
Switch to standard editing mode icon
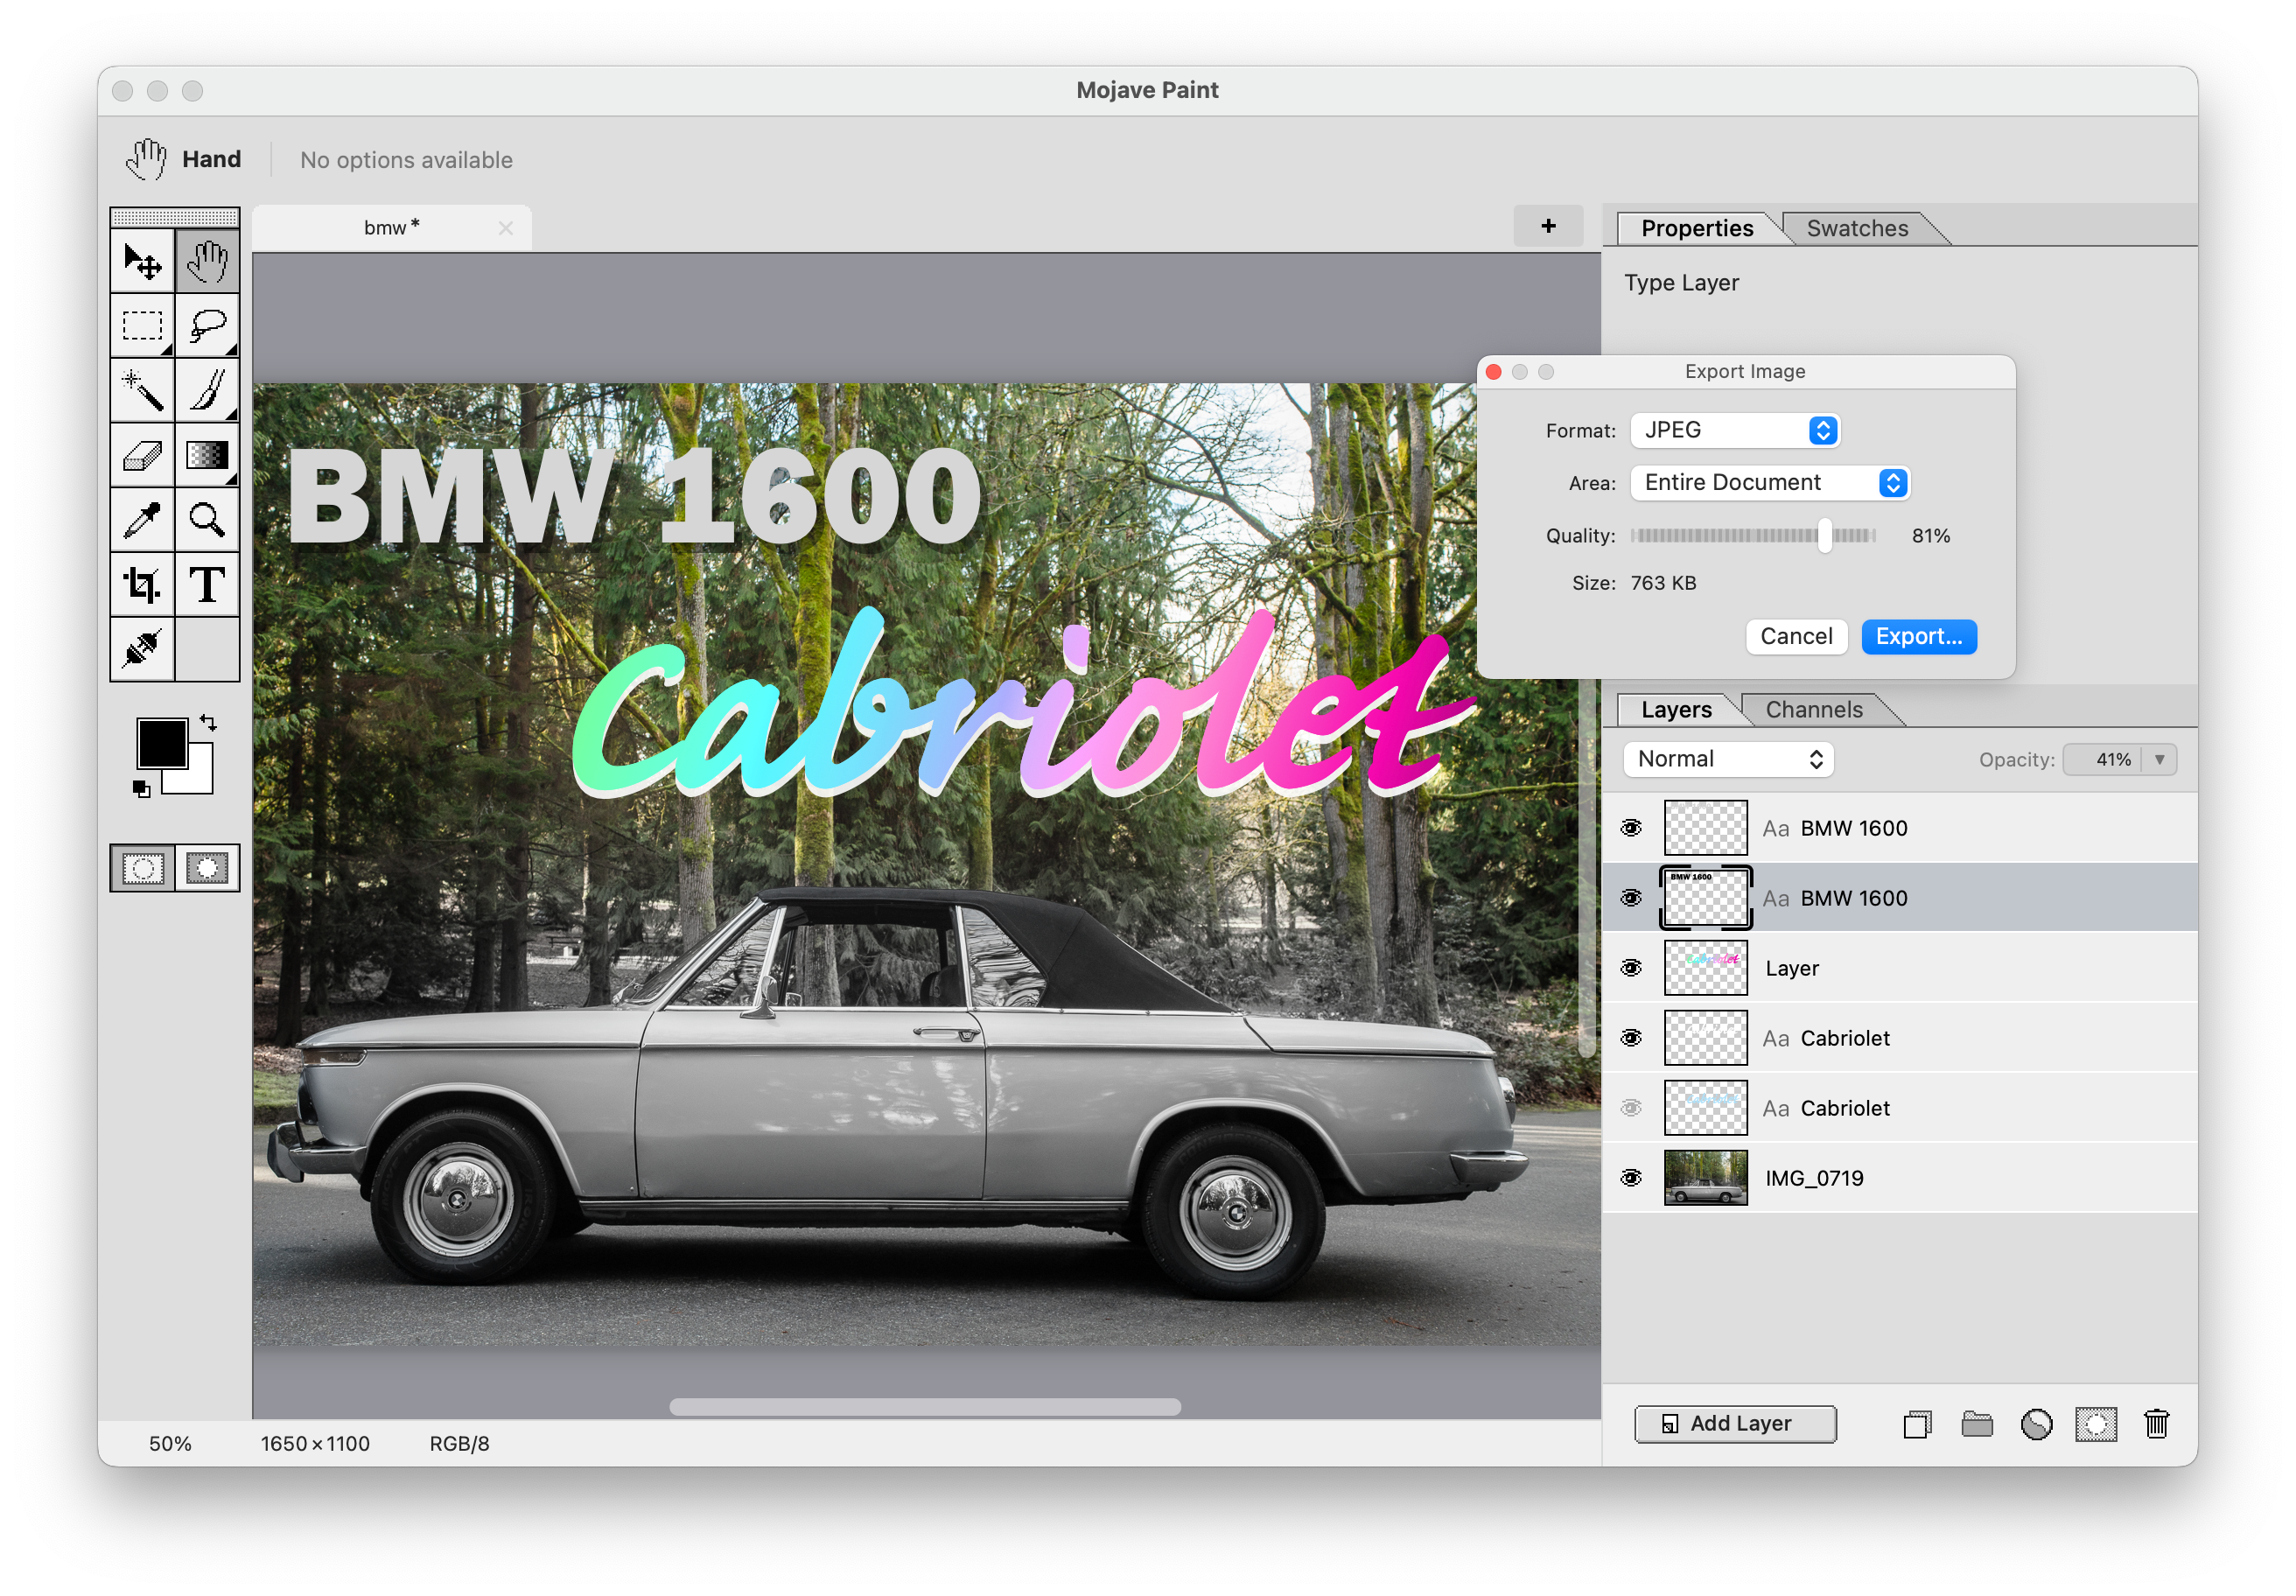pos(143,867)
